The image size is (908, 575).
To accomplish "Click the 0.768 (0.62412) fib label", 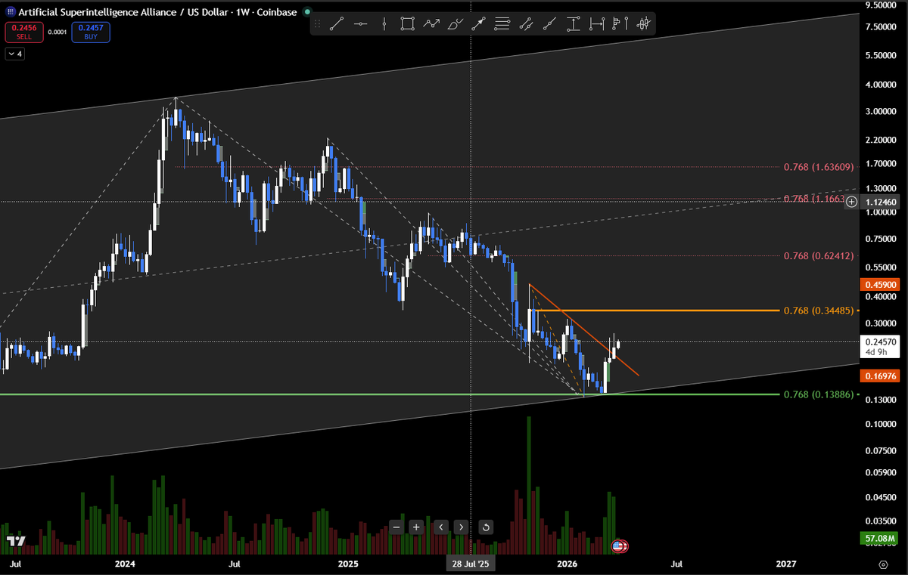I will tap(819, 255).
